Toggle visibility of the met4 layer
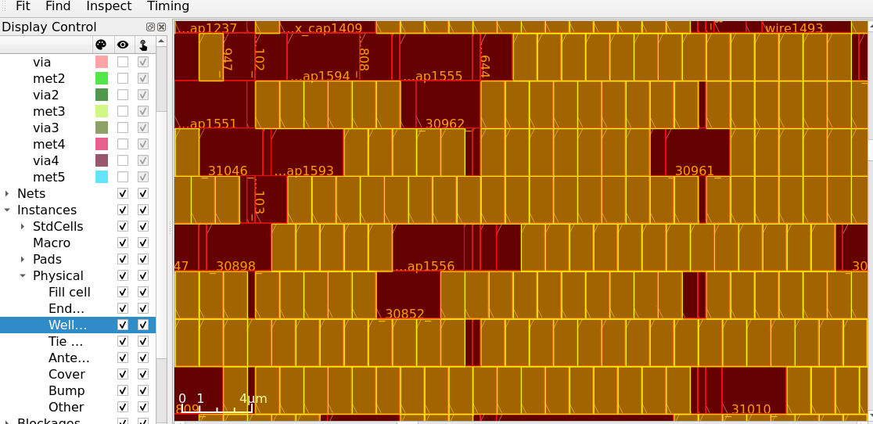873x424 pixels. click(123, 144)
